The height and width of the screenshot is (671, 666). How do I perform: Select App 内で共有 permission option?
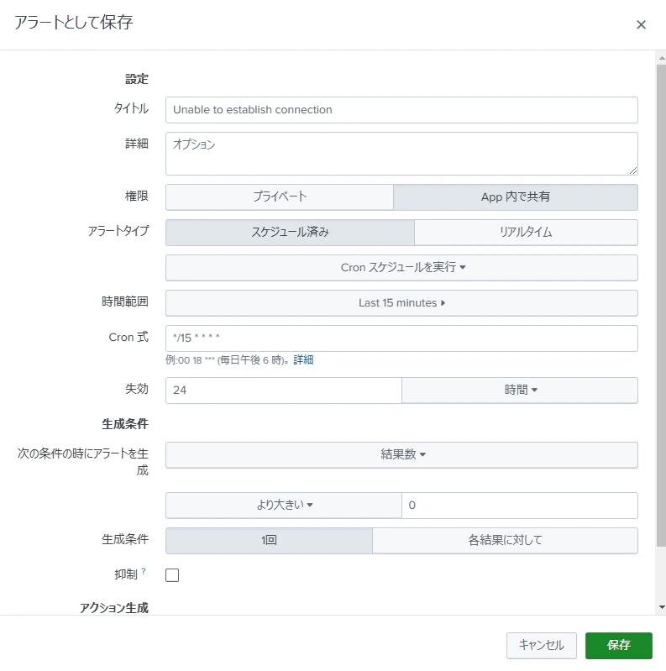pos(516,197)
